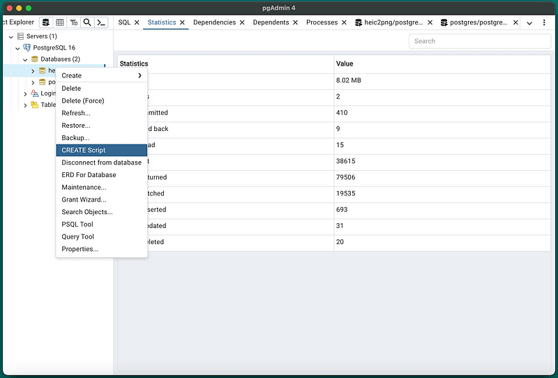
Task: Click the Tablespaces folder icon
Action: 34,105
